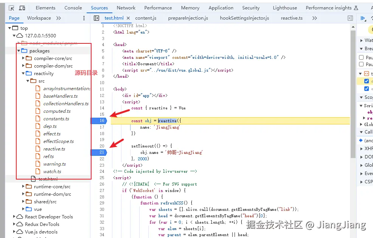The width and height of the screenshot is (373, 238).
Task: Expand the vue folder
Action: pos(23,209)
